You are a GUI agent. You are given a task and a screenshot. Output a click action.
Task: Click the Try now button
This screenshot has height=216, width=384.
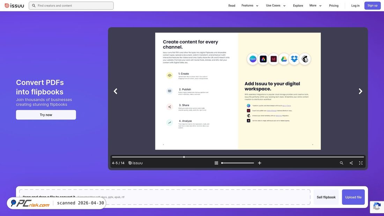coord(46,115)
